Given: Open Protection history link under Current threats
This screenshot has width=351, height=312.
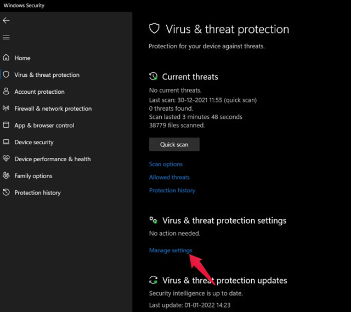Looking at the screenshot, I should tap(172, 190).
